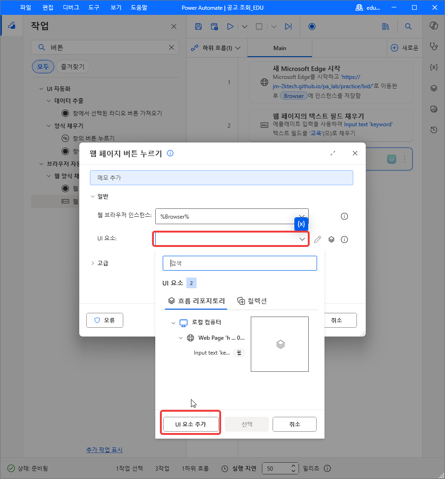Open the Copilot icon in right sidebar
Viewport: 445px width, 479px height.
[434, 26]
